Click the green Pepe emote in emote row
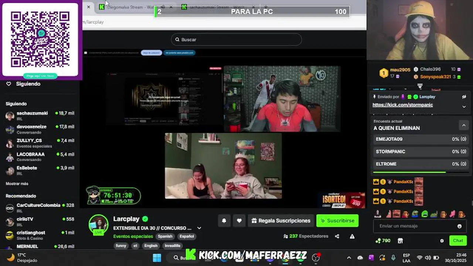Screen dimensions: 473x266 [x=425, y=214]
